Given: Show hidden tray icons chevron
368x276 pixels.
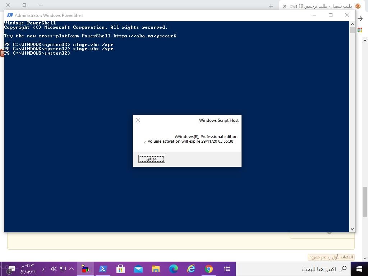Looking at the screenshot, I should pos(72,269).
